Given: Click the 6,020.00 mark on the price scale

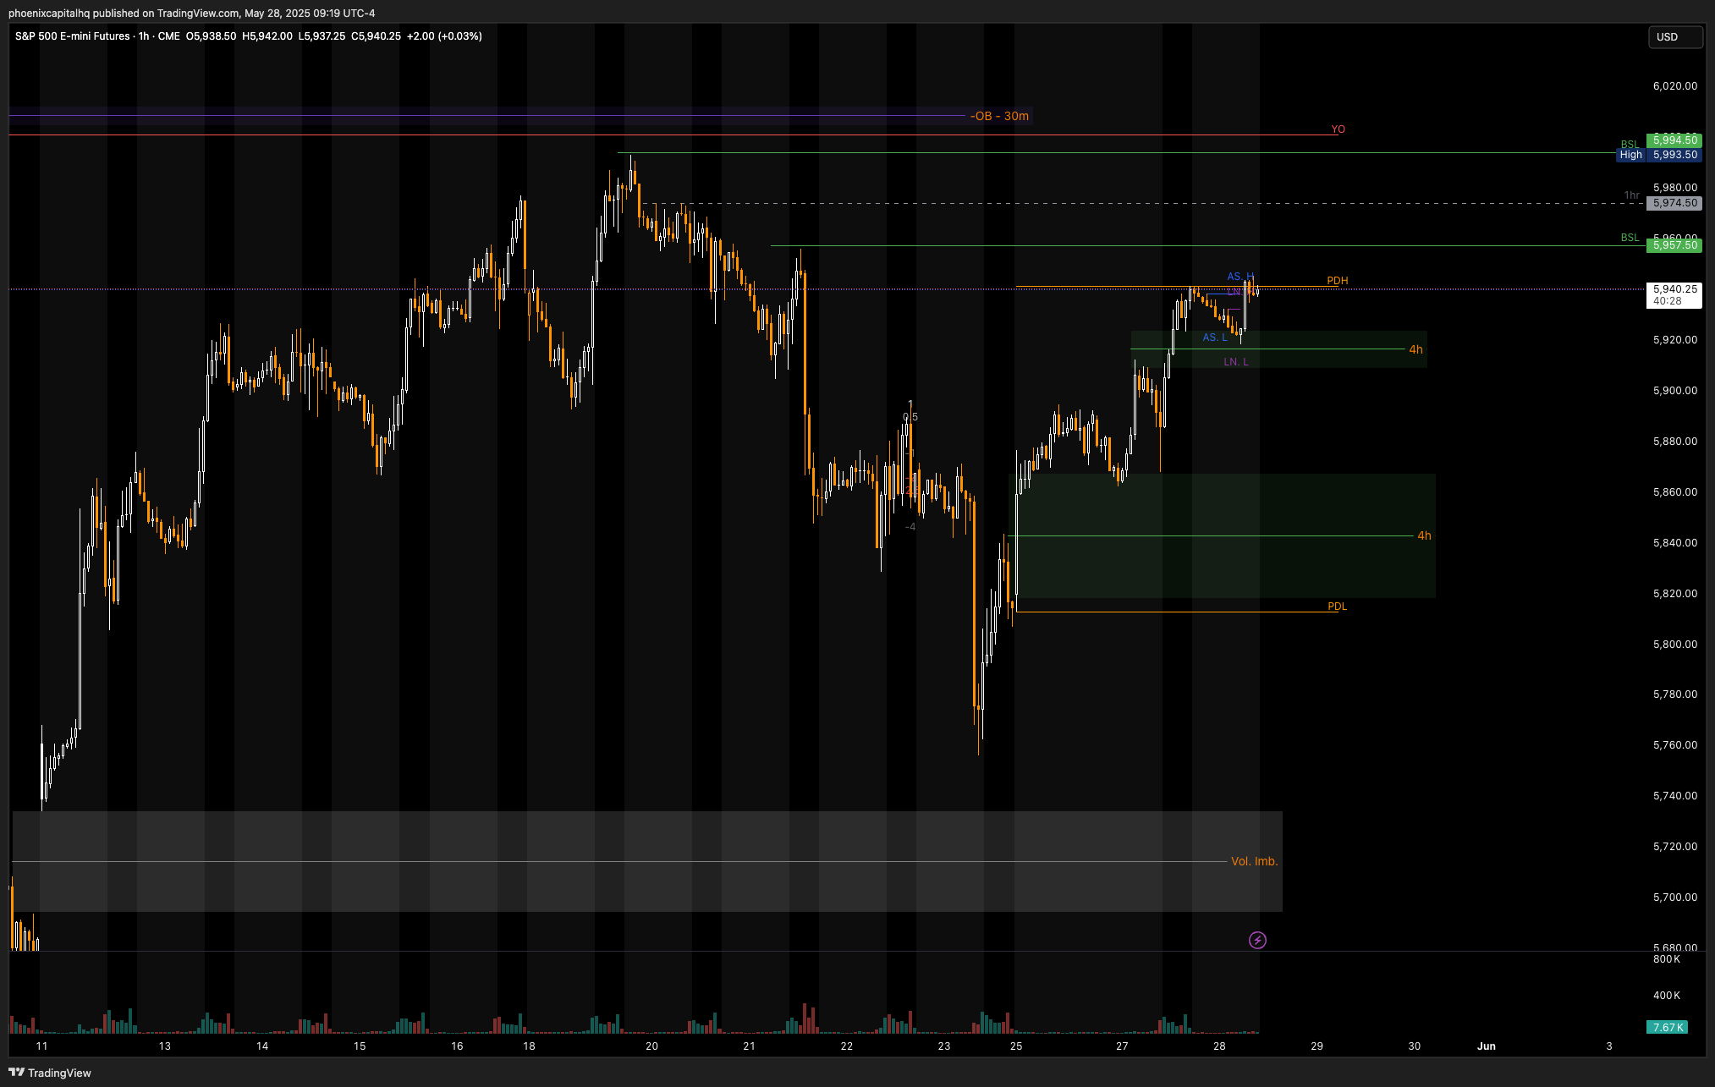Looking at the screenshot, I should point(1674,86).
